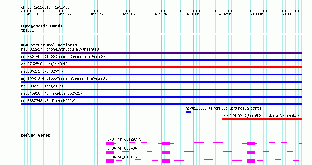This screenshot has width=312, height=165.
Task: Click the 41928k ruler position
Action: [x=193, y=14]
